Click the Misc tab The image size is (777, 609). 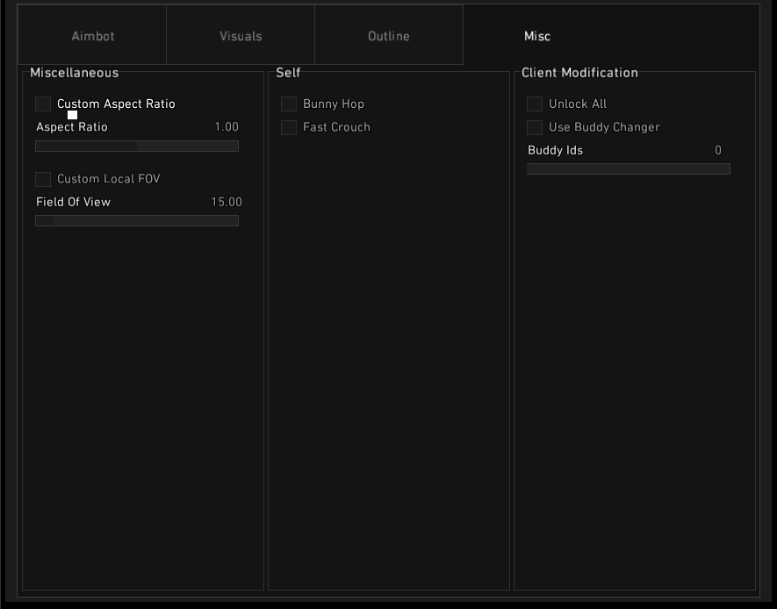(x=536, y=36)
